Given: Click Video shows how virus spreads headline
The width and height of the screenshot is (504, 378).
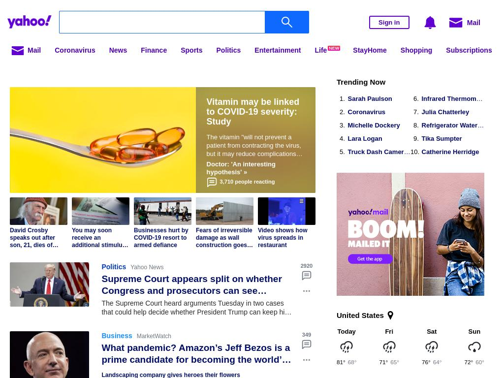Looking at the screenshot, I should pyautogui.click(x=283, y=238).
